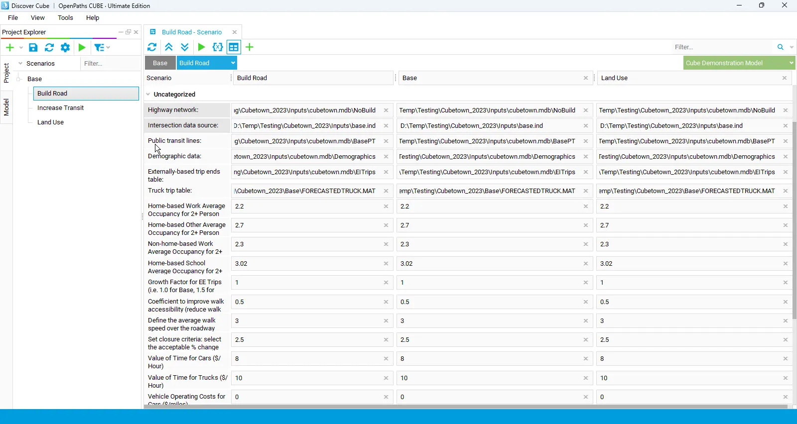Refresh the Project Explorer panel
Image resolution: width=797 pixels, height=424 pixels.
click(x=49, y=48)
